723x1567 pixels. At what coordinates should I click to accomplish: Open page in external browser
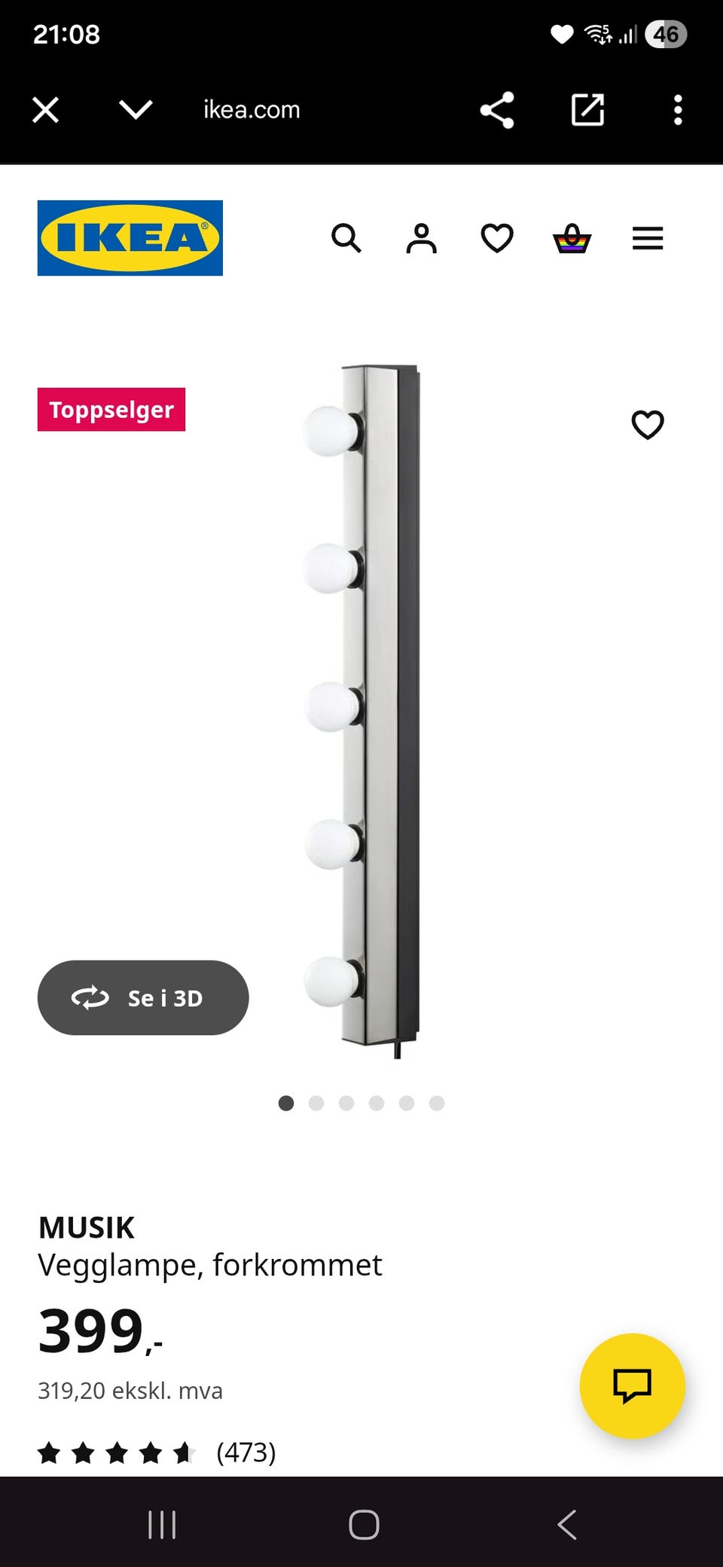pyautogui.click(x=587, y=110)
